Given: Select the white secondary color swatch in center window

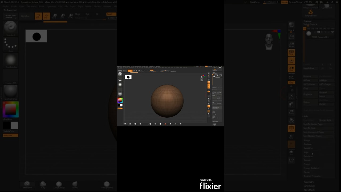Looking at the screenshot, I should (x=121, y=105).
